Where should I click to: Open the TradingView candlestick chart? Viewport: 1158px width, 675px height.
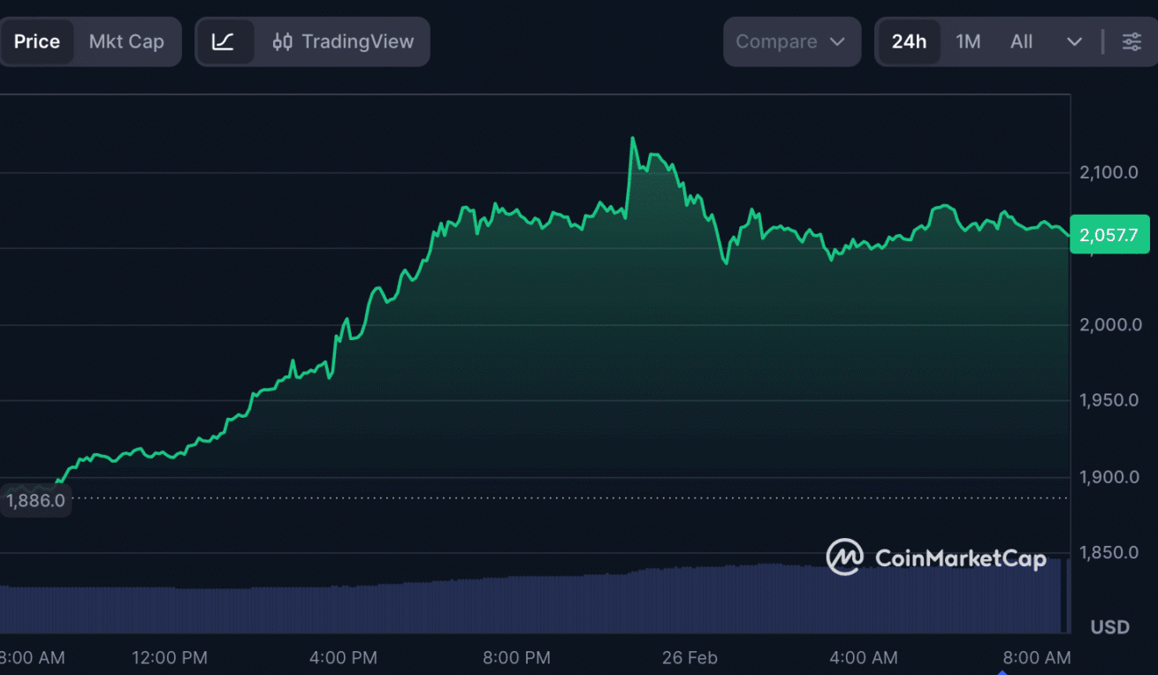tap(343, 42)
